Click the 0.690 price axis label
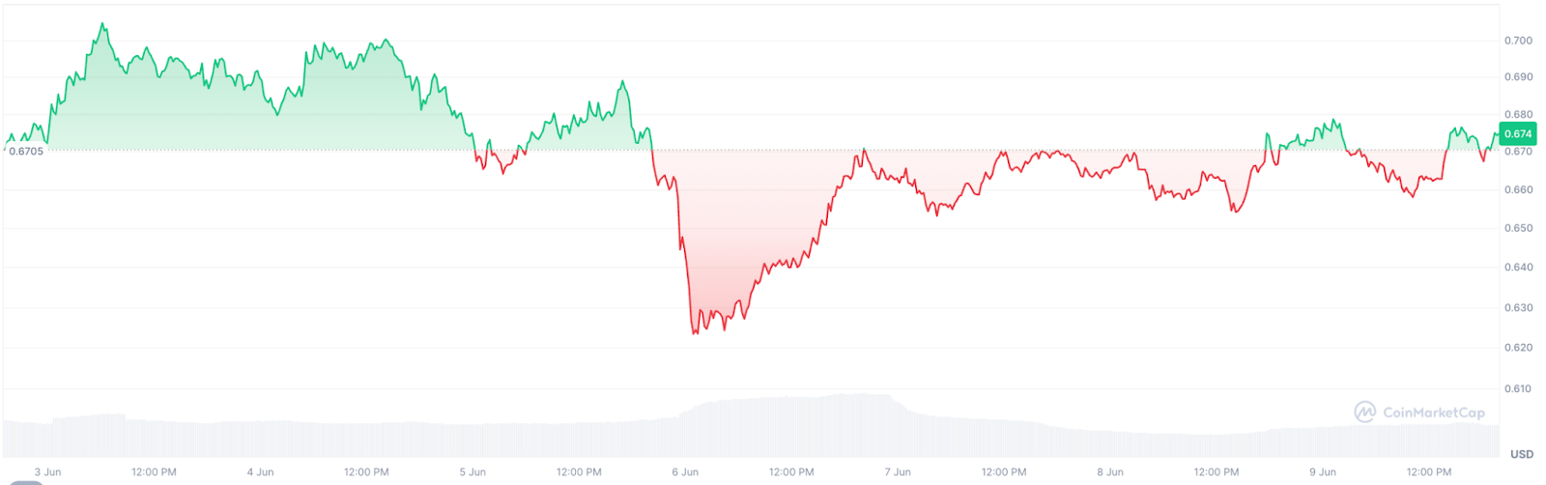1546x485 pixels. click(1518, 77)
